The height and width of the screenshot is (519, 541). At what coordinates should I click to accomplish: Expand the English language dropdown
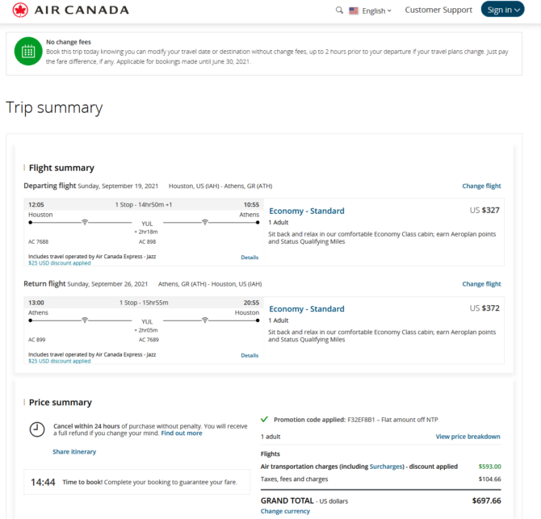point(376,10)
